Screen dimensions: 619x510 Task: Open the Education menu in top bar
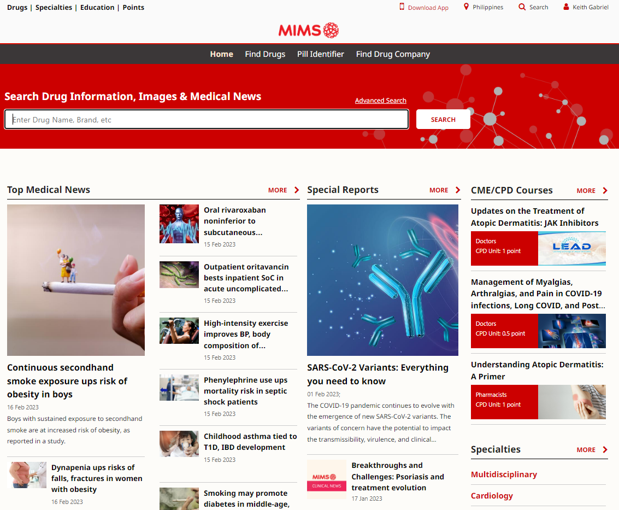pyautogui.click(x=97, y=8)
